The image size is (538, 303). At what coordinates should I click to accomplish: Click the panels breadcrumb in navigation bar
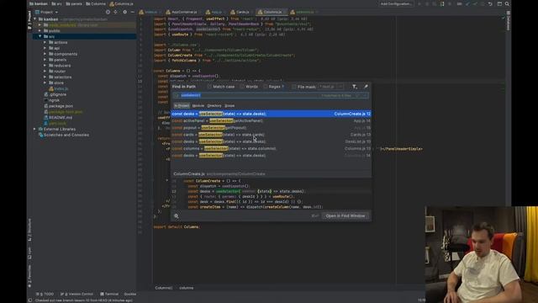(74, 3)
